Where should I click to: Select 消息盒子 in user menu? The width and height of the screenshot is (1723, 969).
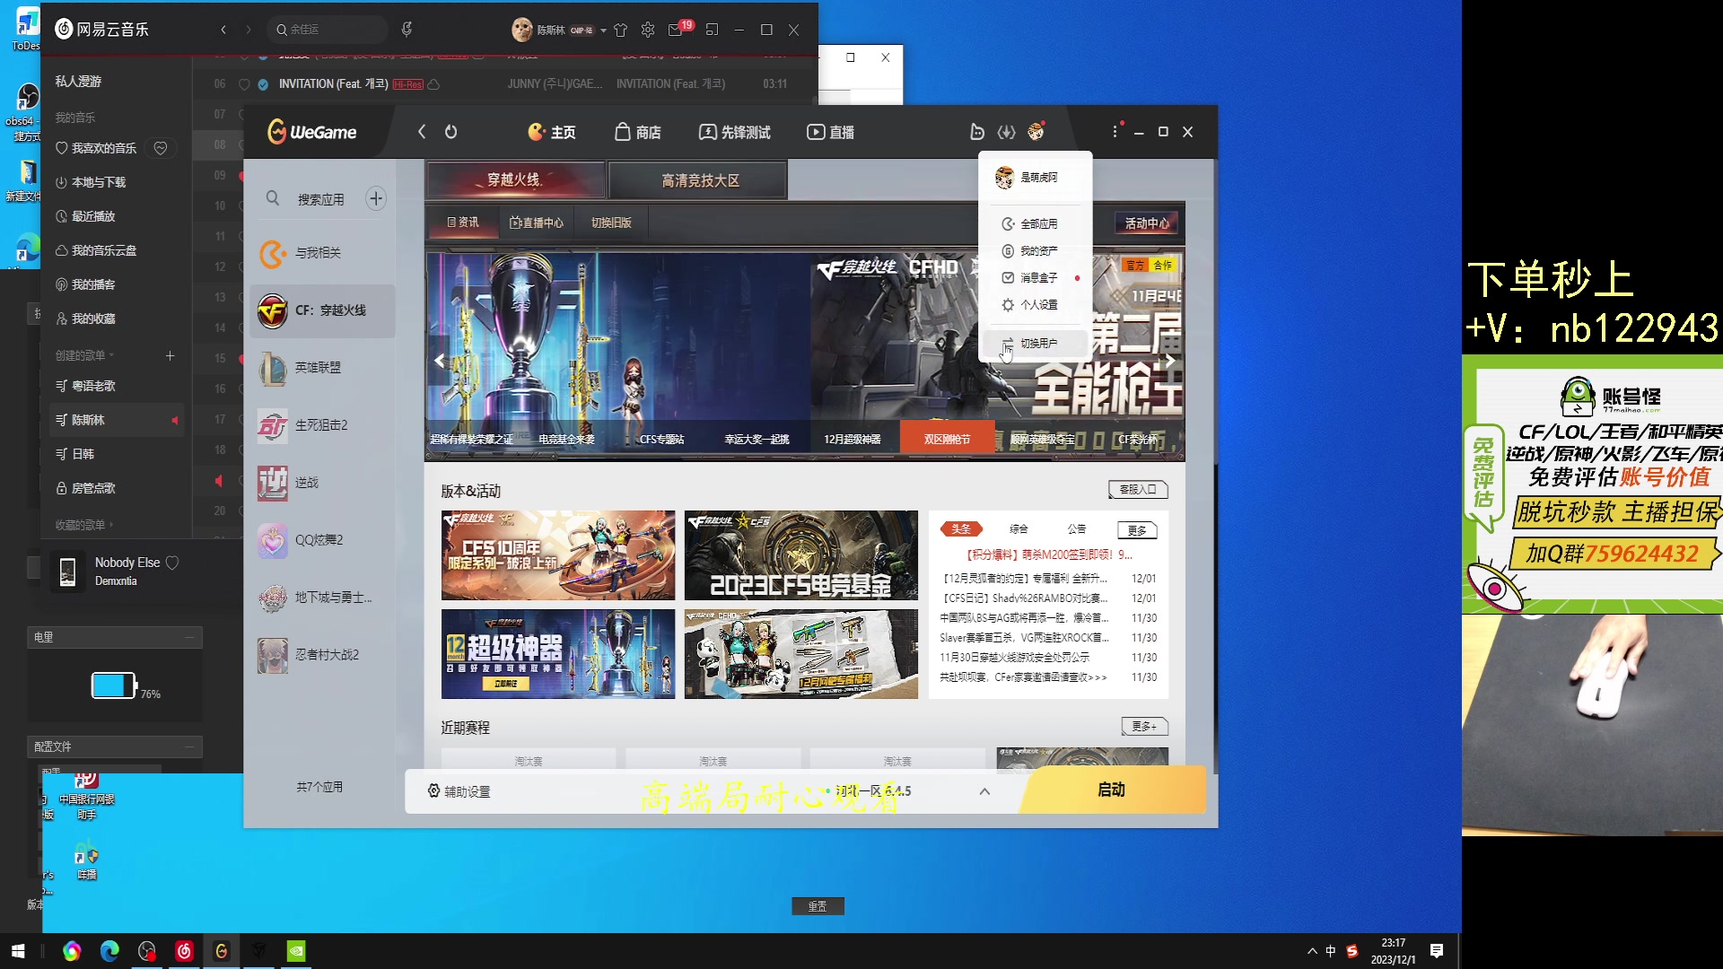1036,278
